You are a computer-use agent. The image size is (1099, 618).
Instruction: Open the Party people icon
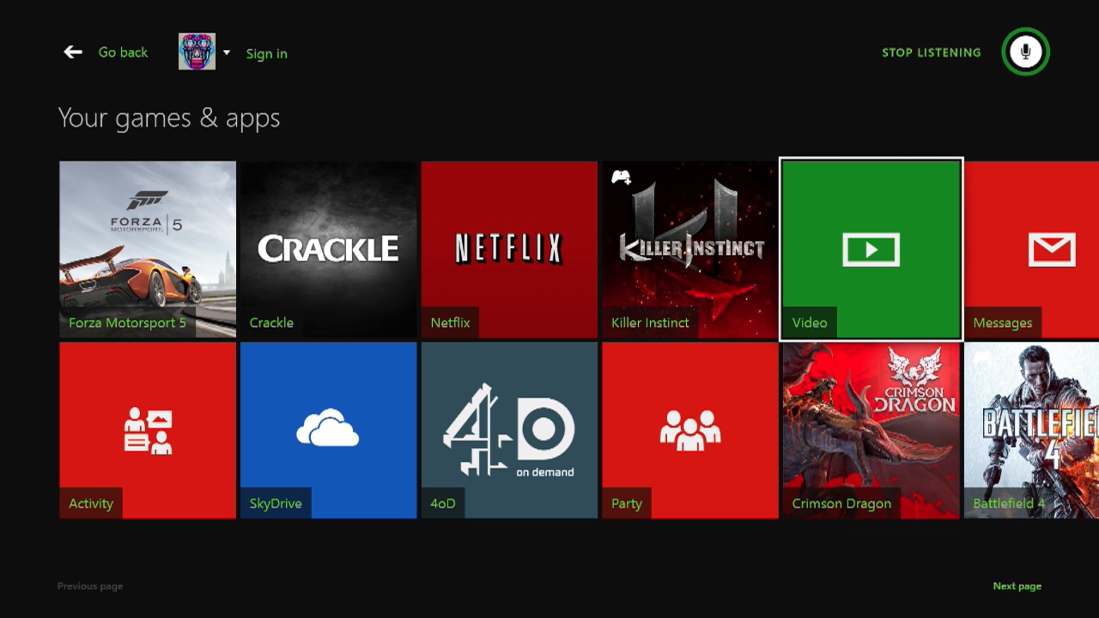[690, 430]
